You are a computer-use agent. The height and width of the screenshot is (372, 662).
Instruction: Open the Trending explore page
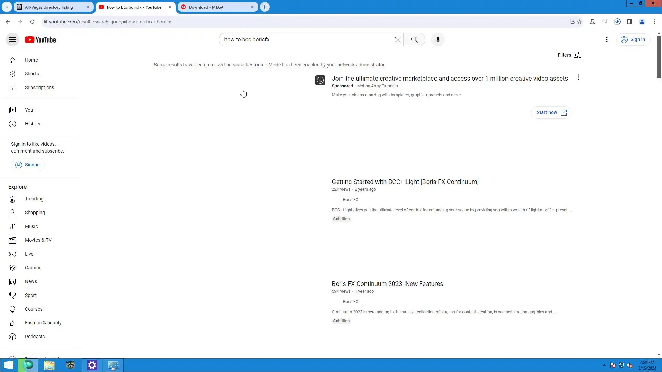(34, 199)
